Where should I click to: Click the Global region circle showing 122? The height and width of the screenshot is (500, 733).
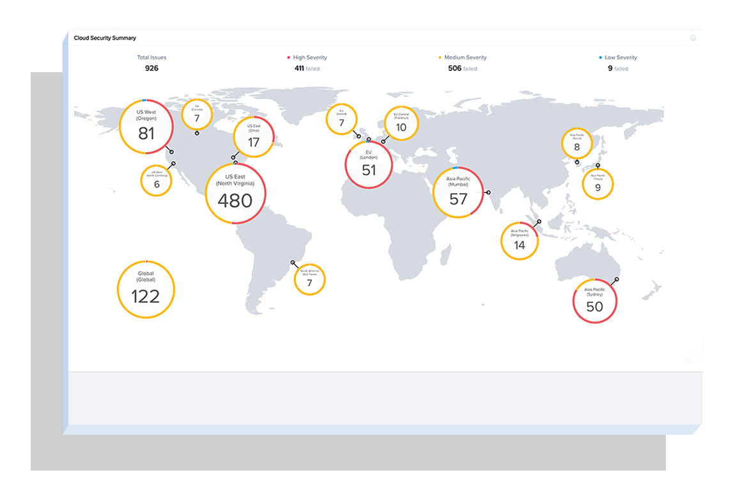(146, 290)
